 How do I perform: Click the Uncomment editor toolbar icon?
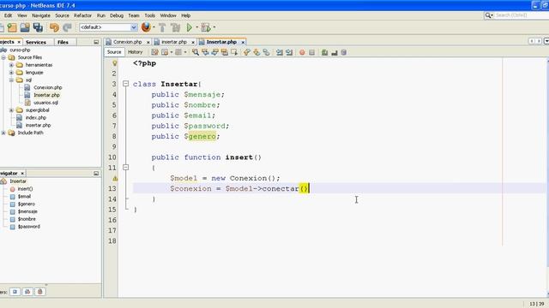(335, 52)
